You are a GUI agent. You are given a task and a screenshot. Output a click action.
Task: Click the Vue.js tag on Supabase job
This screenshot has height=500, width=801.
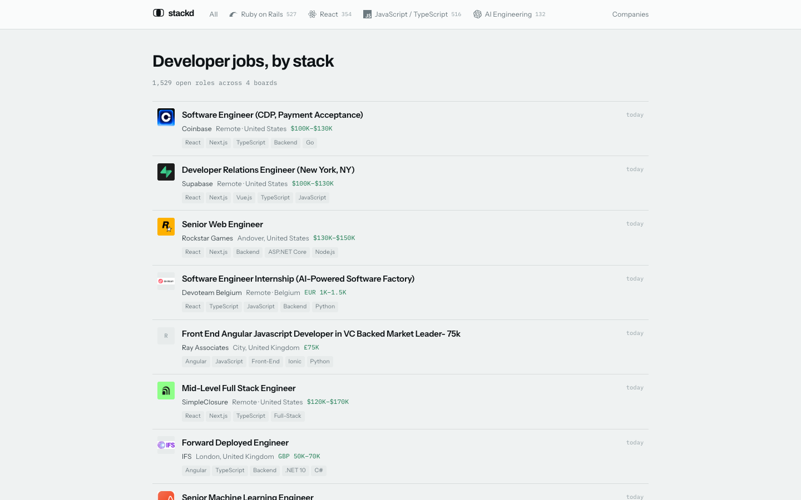[x=244, y=198]
